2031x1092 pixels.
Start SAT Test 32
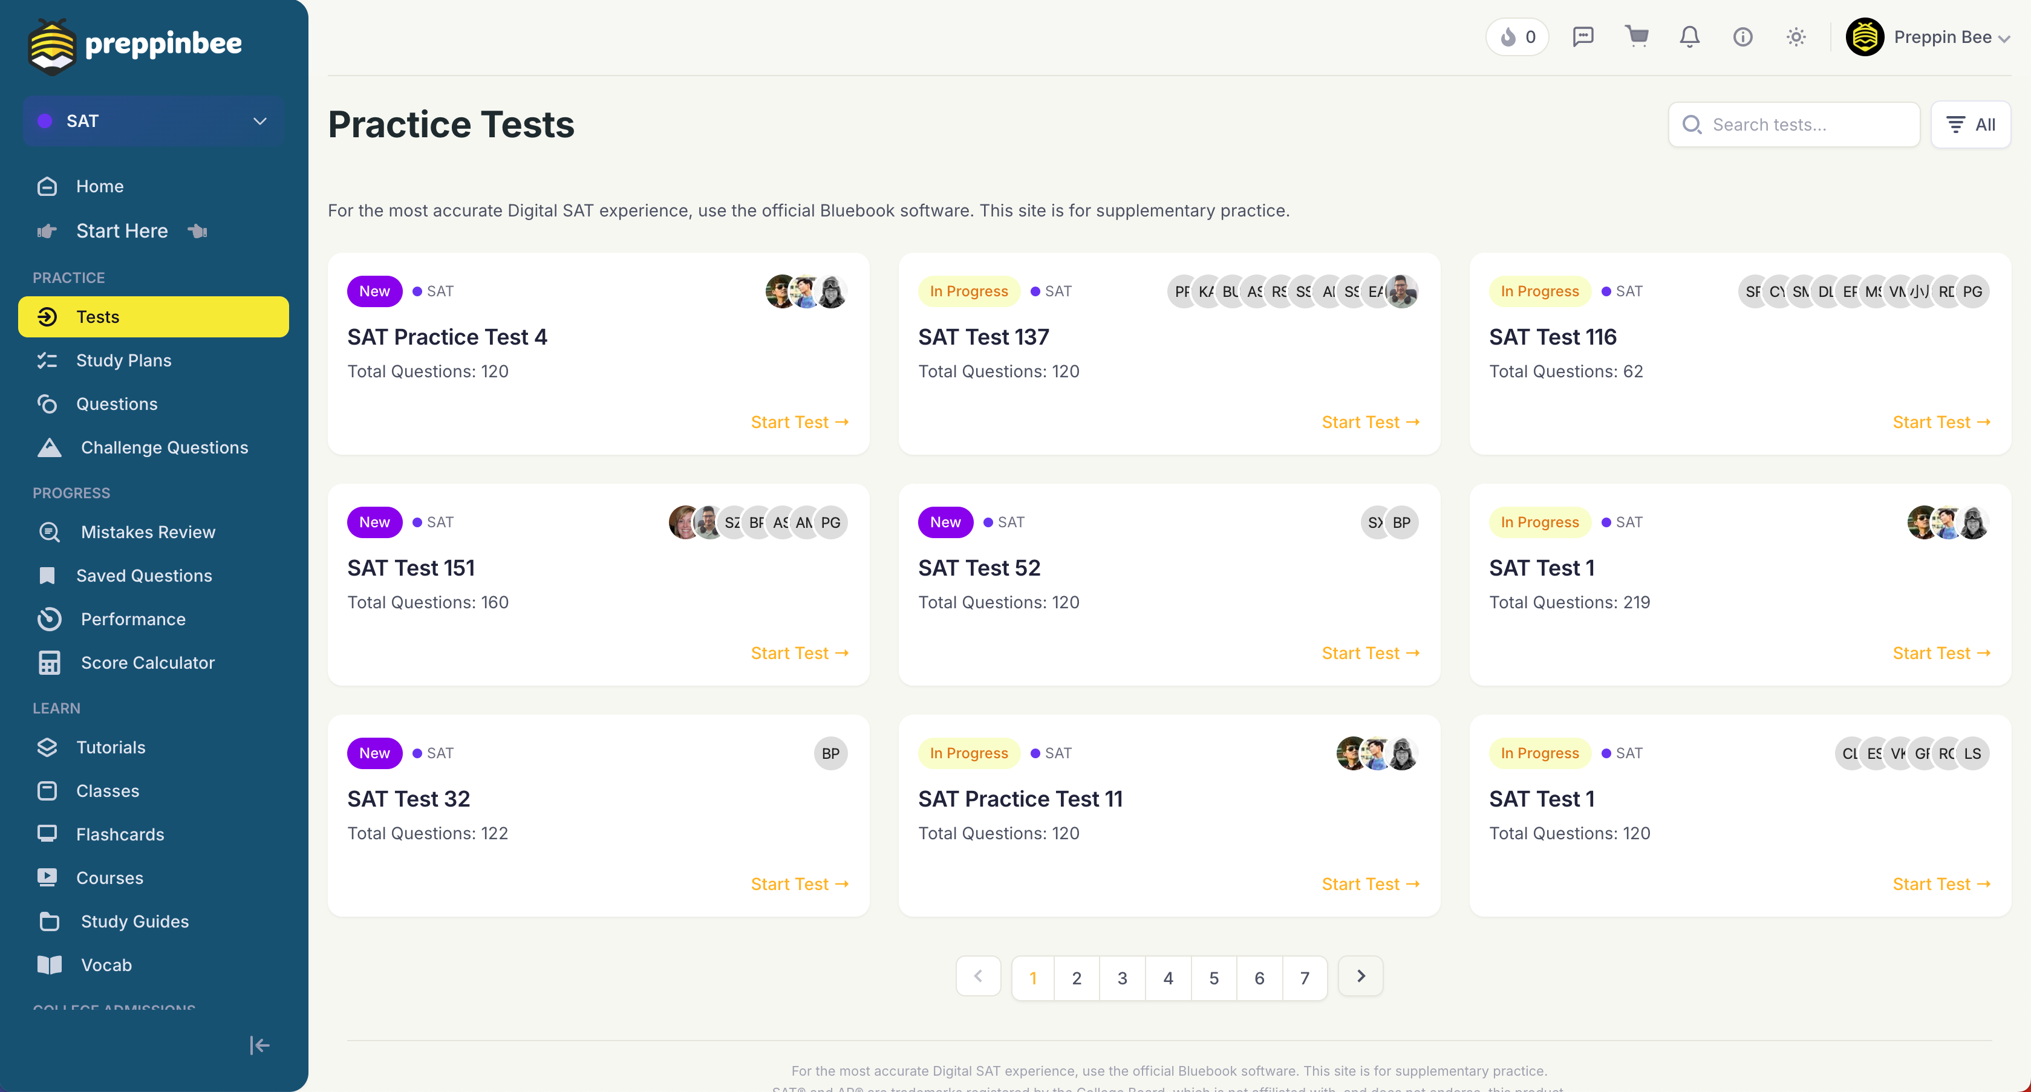(800, 885)
